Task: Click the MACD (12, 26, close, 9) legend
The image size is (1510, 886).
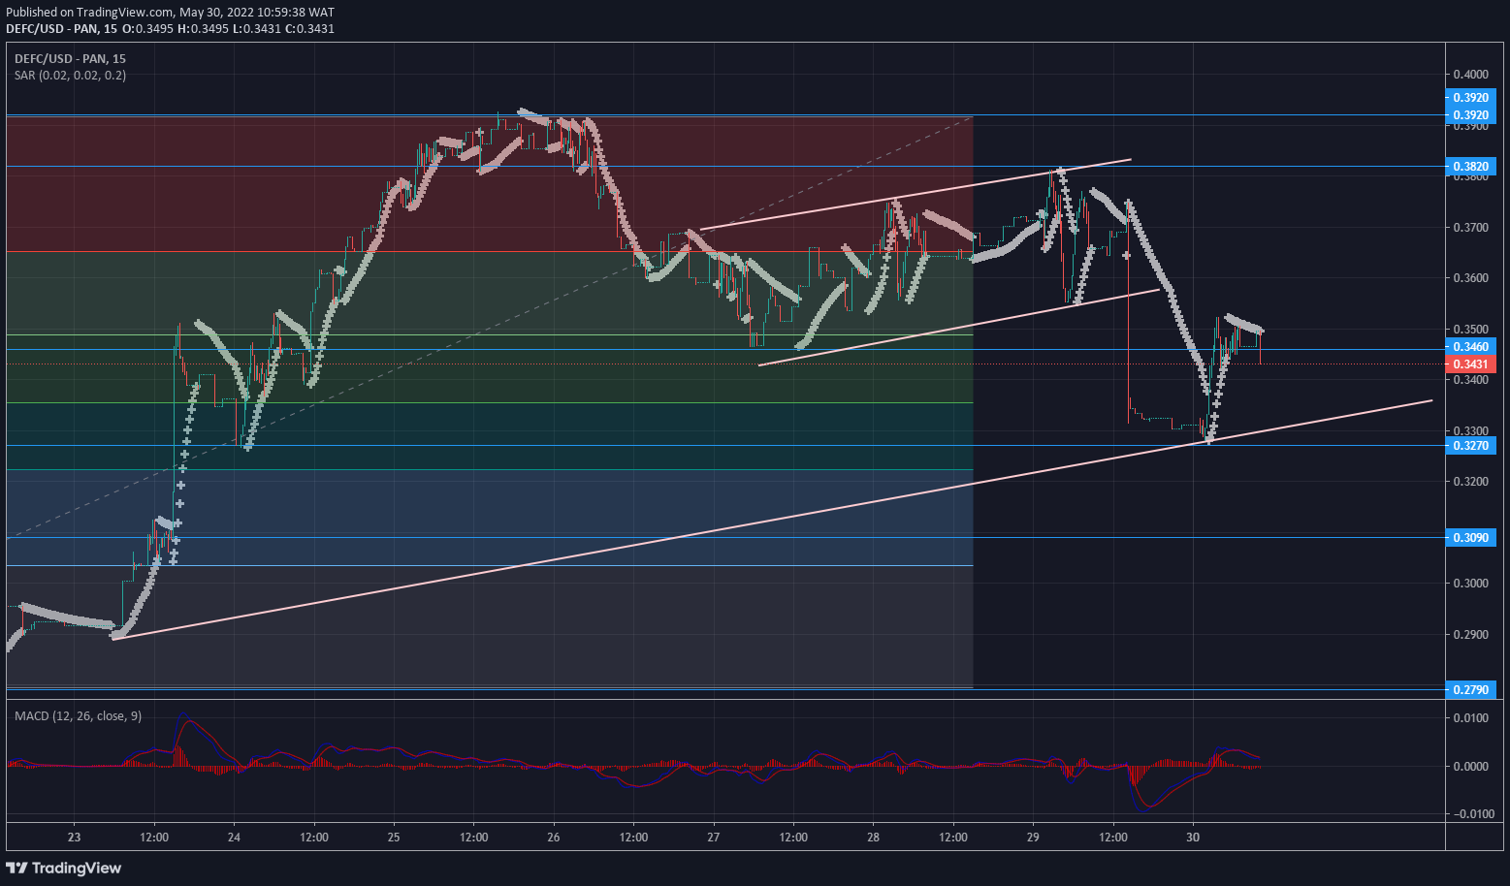Action: 78,715
